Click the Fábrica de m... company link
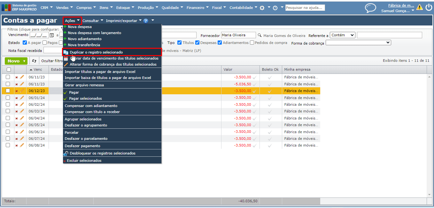 pyautogui.click(x=401, y=5)
